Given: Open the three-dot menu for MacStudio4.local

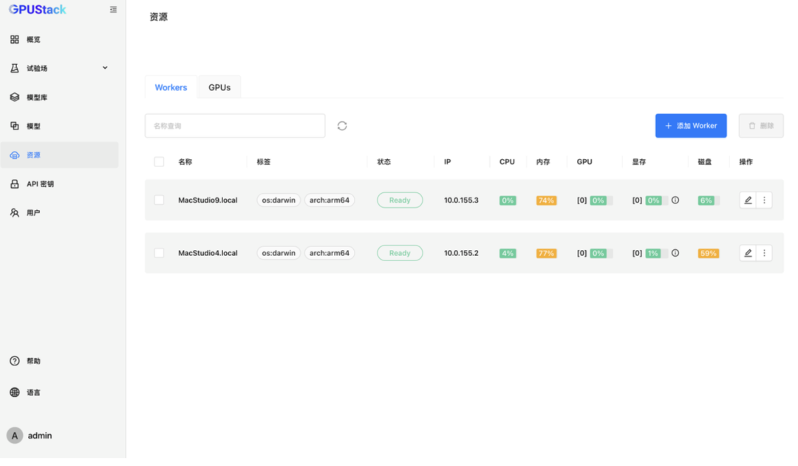Looking at the screenshot, I should pos(764,253).
